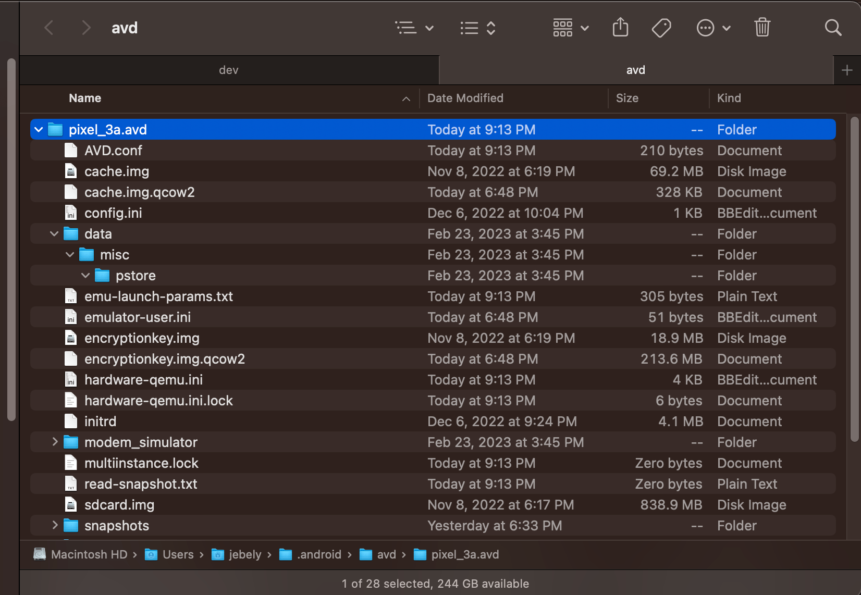Click the file list vertical scrollbar
The width and height of the screenshot is (861, 595).
854,279
